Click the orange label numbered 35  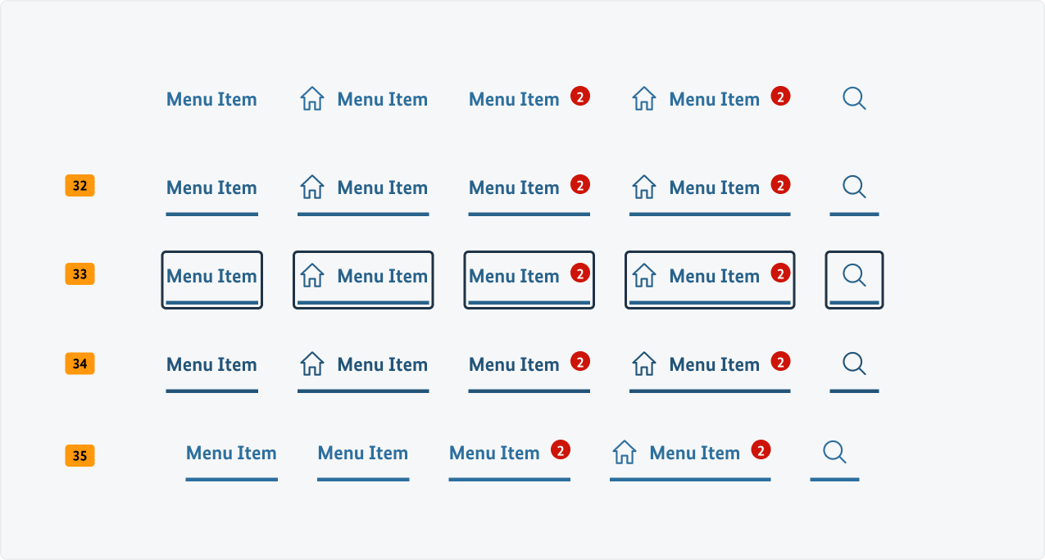(x=79, y=455)
